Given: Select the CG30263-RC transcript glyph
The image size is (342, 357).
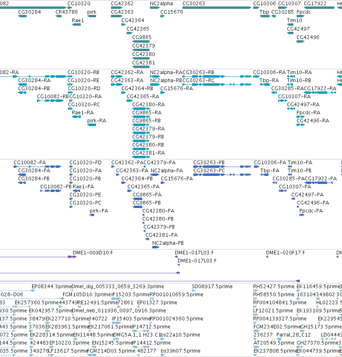Looking at the screenshot, I should point(217,85).
